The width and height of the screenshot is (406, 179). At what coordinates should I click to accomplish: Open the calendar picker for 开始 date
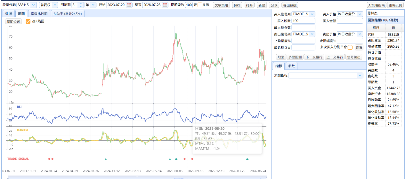(129, 5)
